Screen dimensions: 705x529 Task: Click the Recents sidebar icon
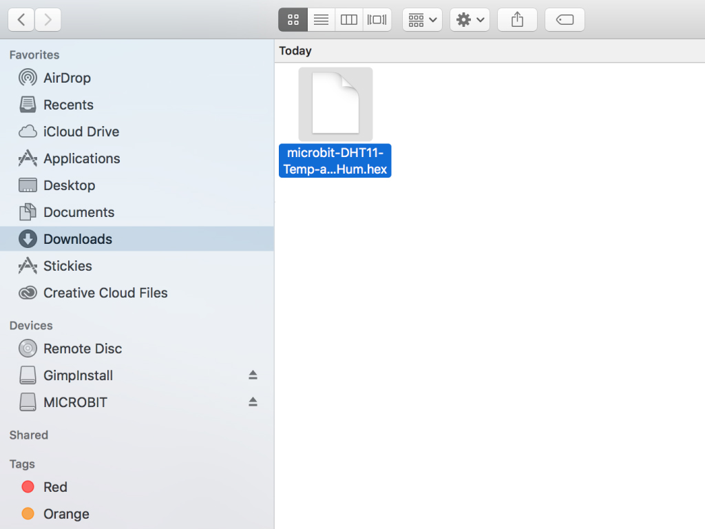pos(28,105)
